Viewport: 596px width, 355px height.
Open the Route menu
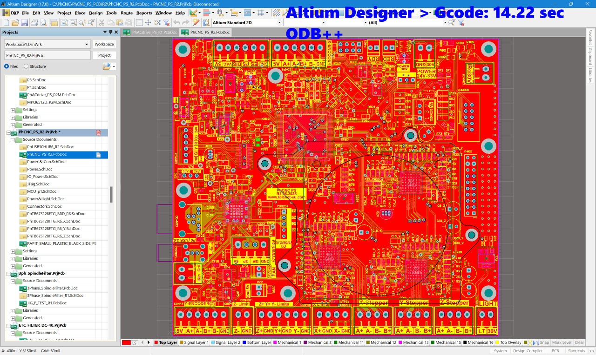127,13
